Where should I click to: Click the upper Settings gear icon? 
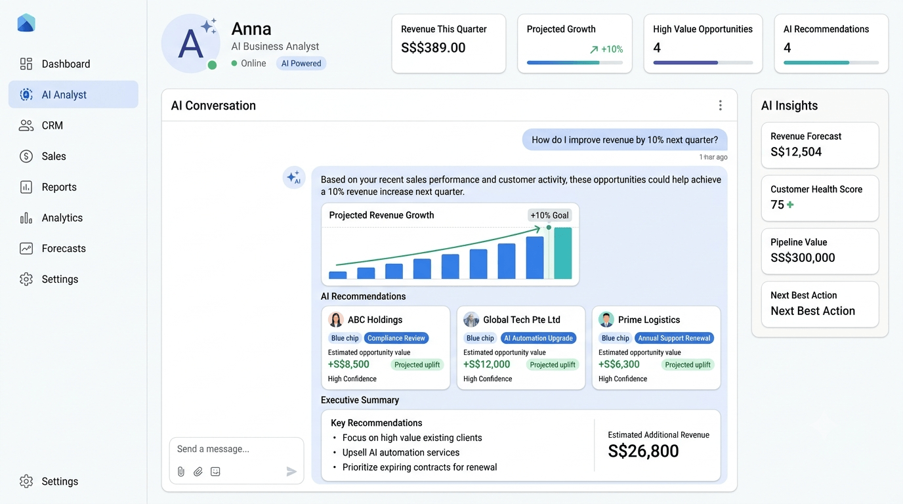26,279
